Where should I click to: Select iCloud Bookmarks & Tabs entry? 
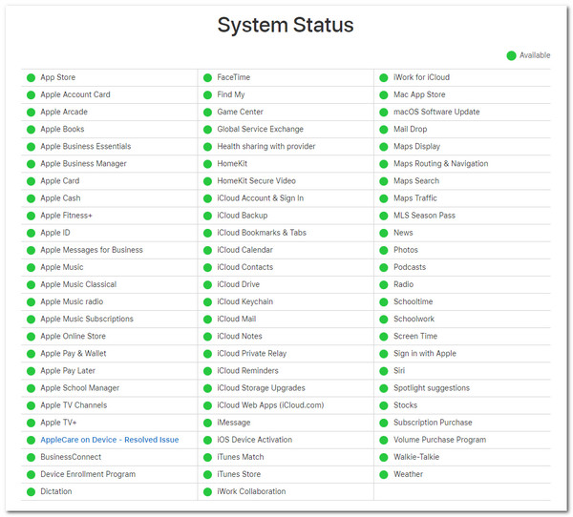point(262,233)
